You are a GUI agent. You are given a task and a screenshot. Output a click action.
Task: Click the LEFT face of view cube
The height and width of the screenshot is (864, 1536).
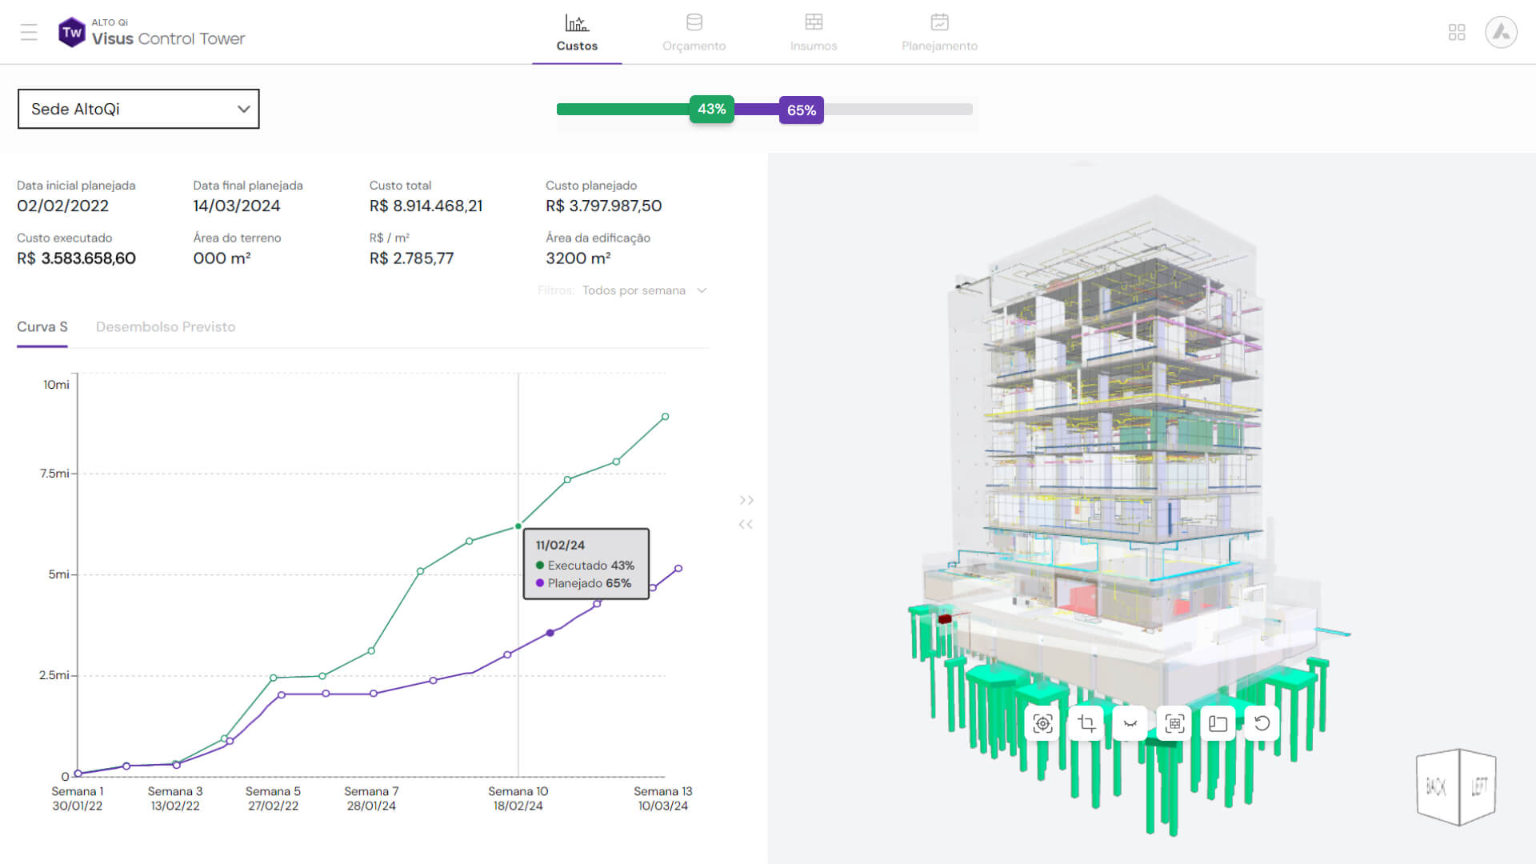[1478, 786]
